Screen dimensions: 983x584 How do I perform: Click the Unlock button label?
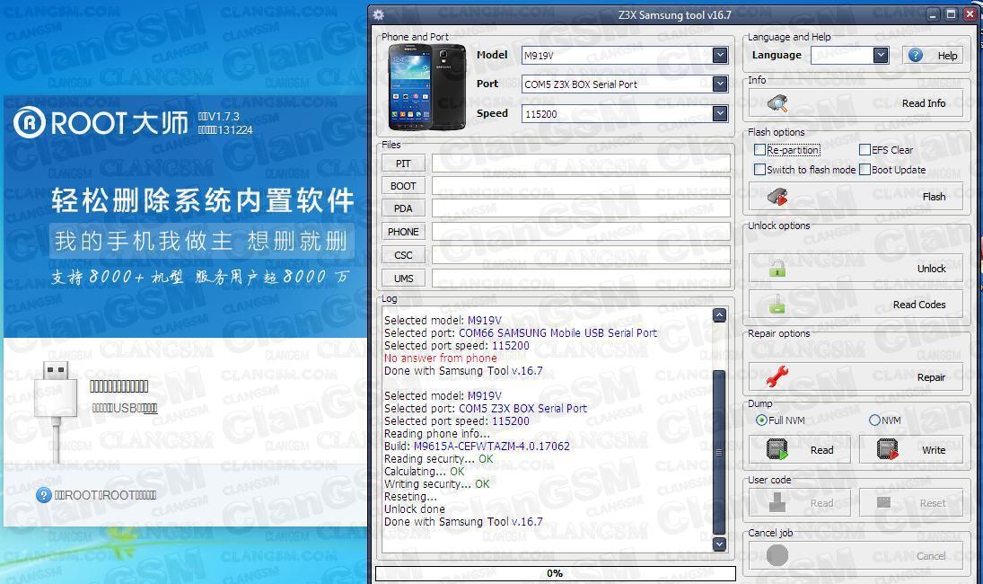(x=932, y=269)
